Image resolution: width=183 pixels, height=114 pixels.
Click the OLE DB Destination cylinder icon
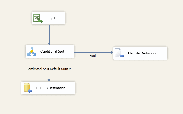point(28,88)
